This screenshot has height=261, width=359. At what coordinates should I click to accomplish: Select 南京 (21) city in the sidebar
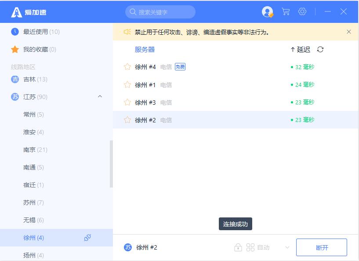[35, 150]
